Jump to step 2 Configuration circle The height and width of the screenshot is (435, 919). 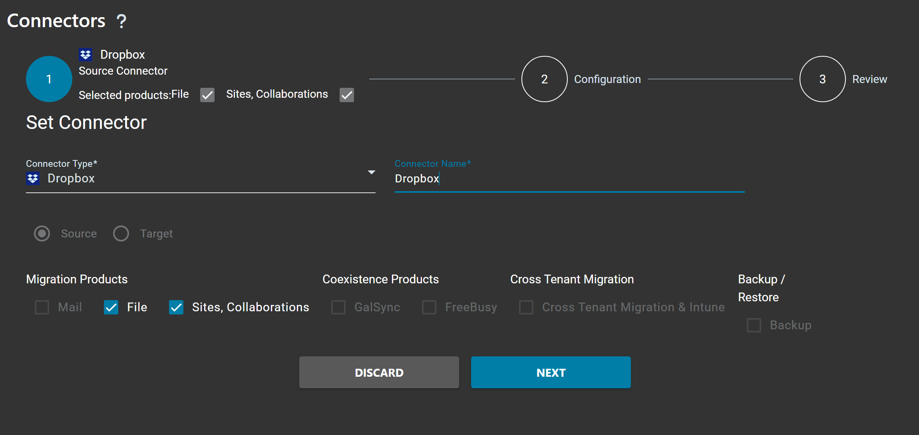(544, 79)
